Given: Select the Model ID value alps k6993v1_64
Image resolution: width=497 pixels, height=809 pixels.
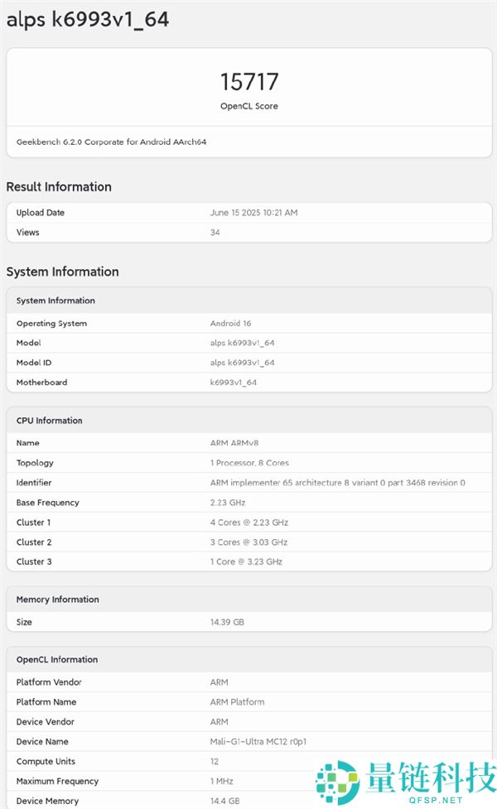Looking at the screenshot, I should pyautogui.click(x=243, y=363).
